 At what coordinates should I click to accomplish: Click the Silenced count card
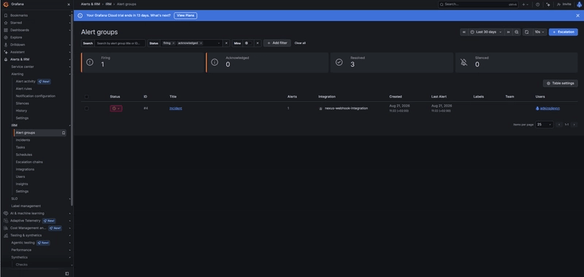coord(516,63)
